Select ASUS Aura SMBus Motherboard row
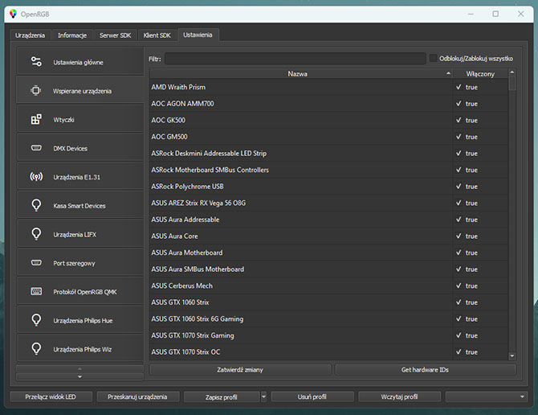This screenshot has height=415, width=538. click(328, 269)
